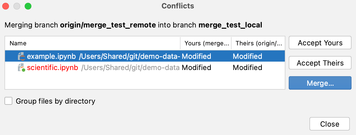The height and width of the screenshot is (135, 356).
Task: Click the red window close button
Action: pyautogui.click(x=6, y=6)
